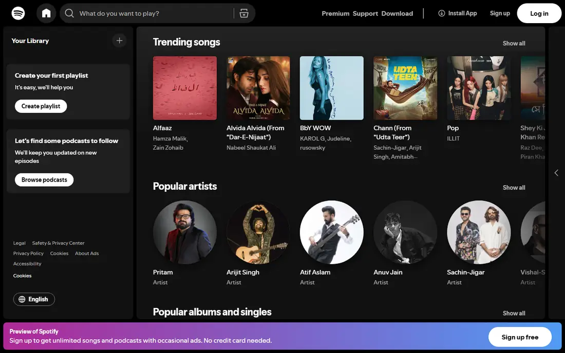This screenshot has width=565, height=353.
Task: Click artist name Hamza Malik
Action: click(170, 139)
